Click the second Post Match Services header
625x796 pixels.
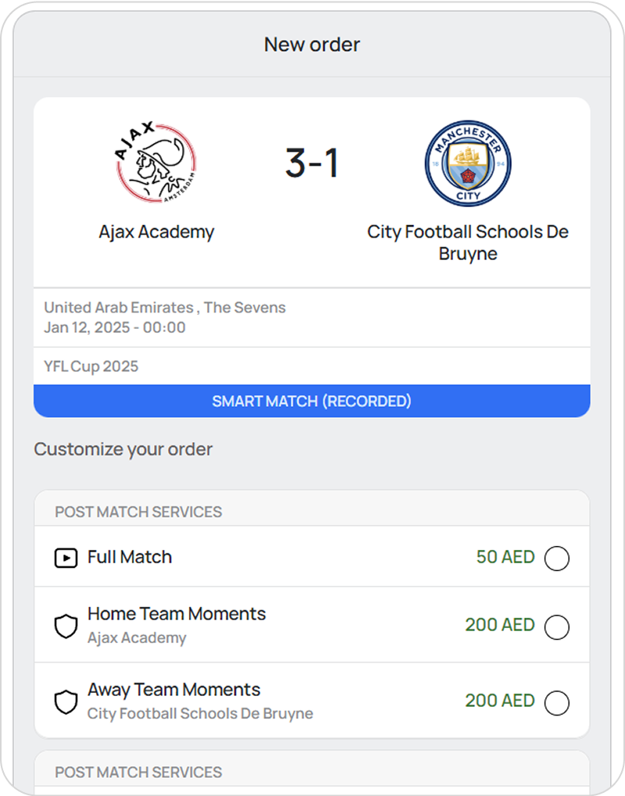coord(138,772)
